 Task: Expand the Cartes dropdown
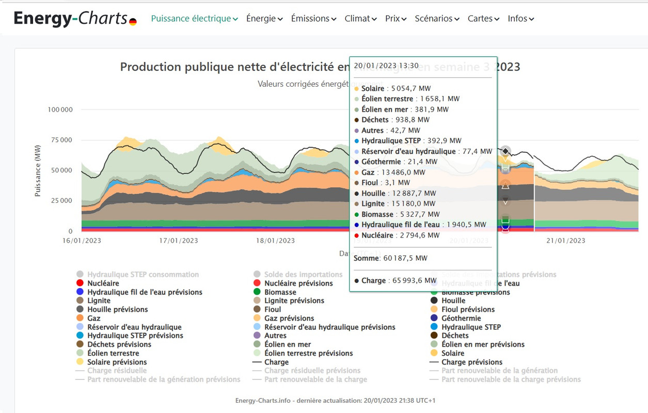483,19
